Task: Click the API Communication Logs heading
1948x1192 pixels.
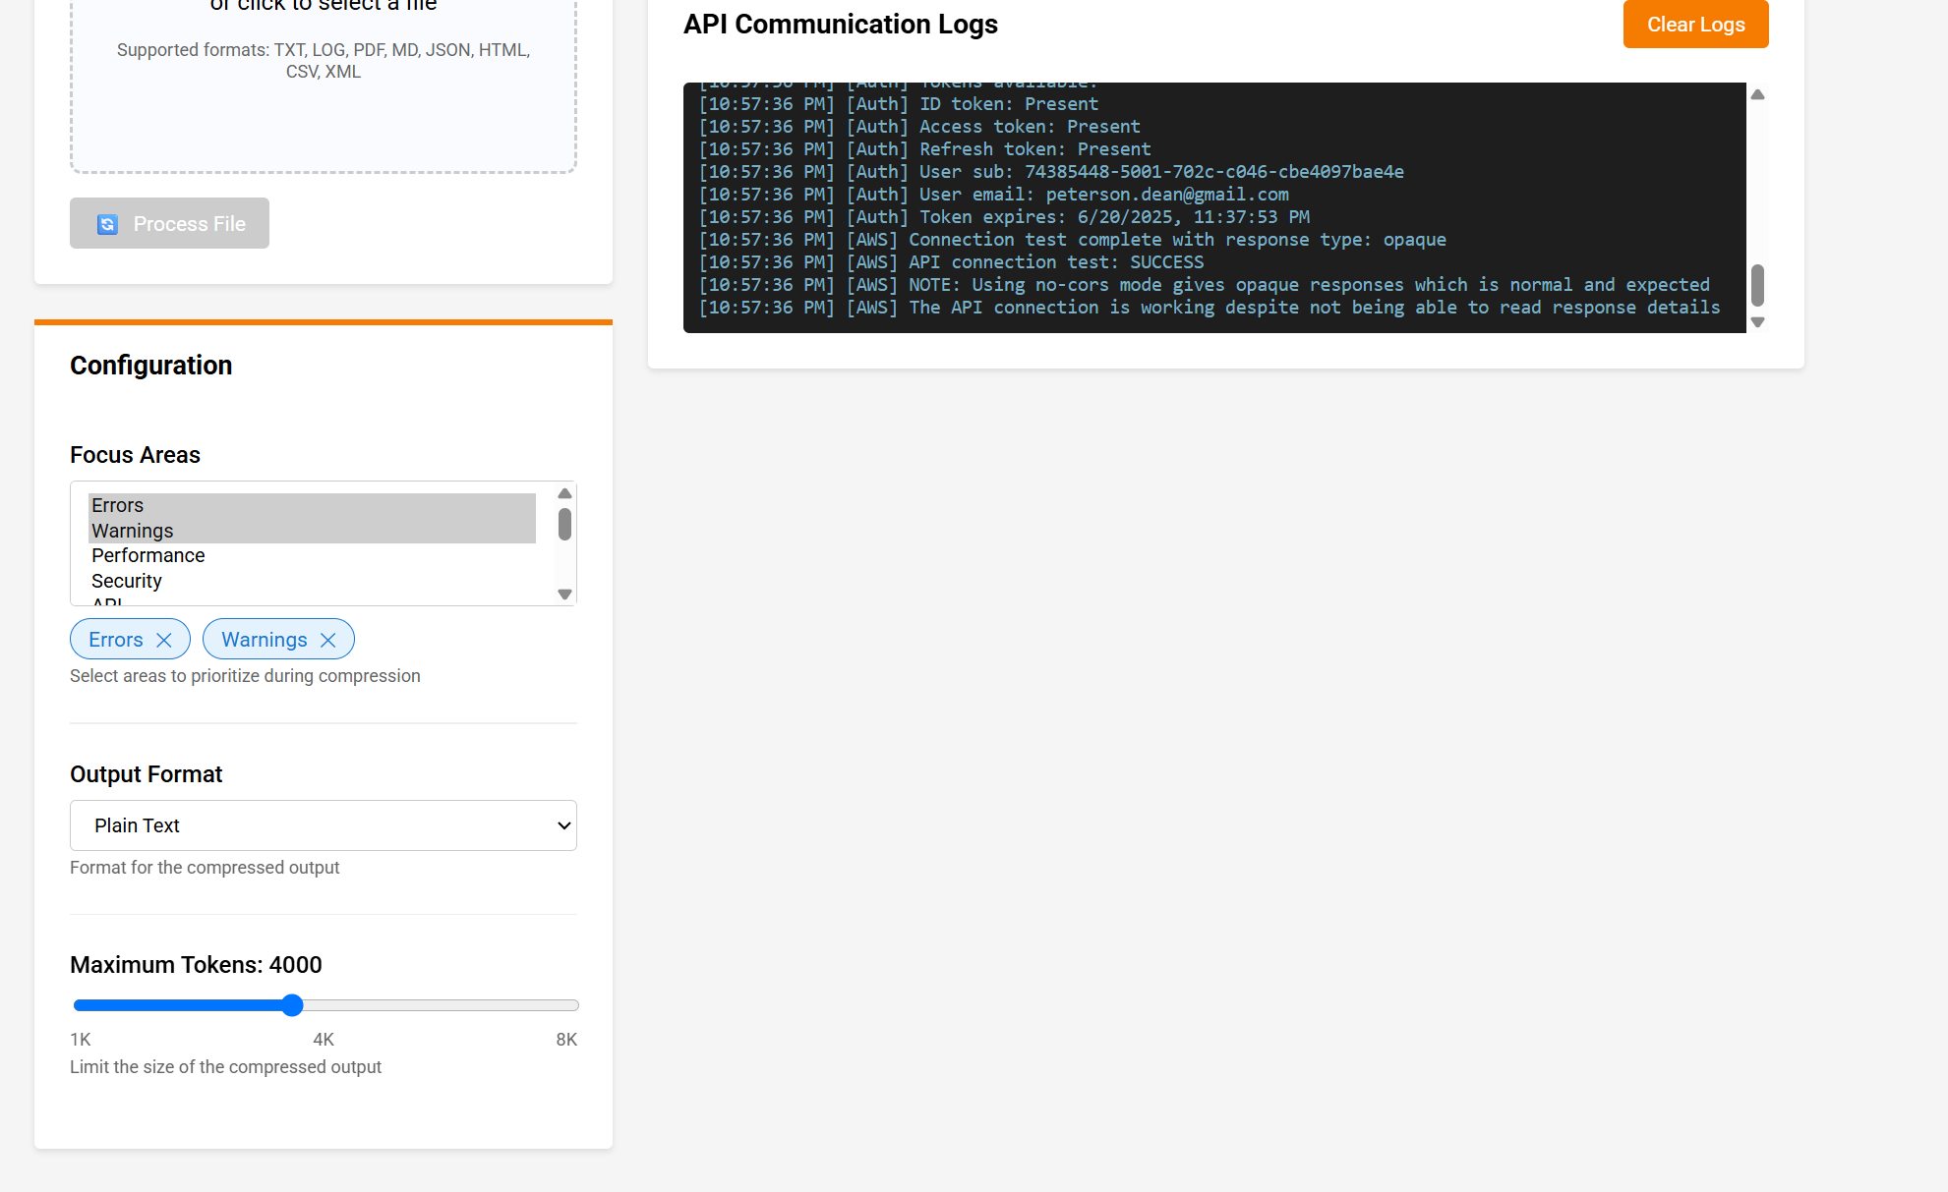Action: pos(841,25)
